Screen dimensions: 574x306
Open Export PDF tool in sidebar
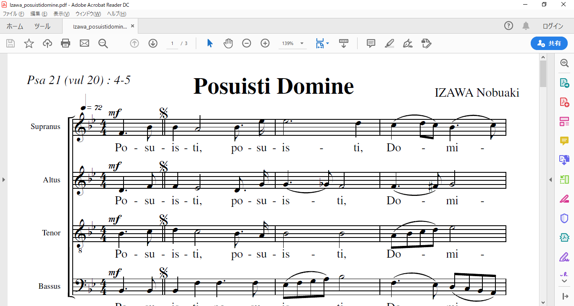(x=564, y=82)
